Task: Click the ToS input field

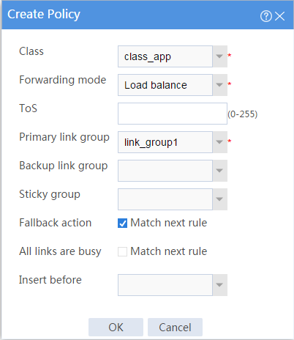Action: click(x=173, y=114)
